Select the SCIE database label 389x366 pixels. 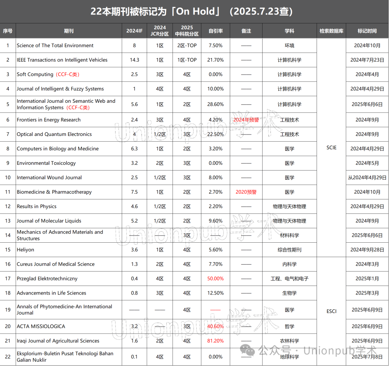click(x=331, y=147)
